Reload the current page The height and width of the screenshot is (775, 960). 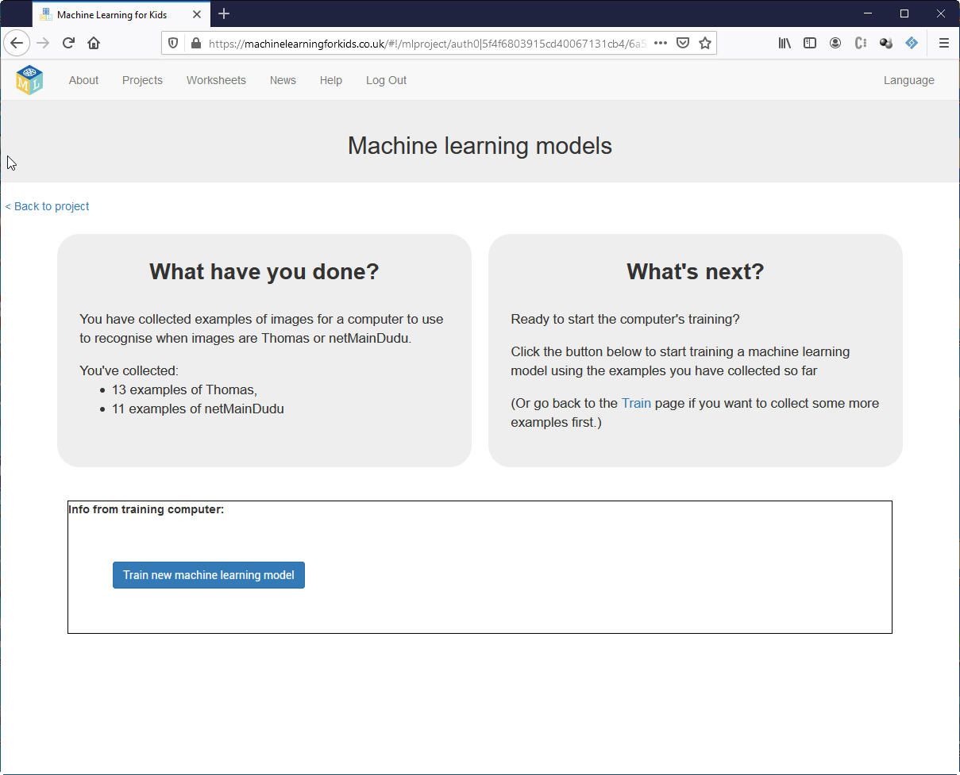[68, 43]
